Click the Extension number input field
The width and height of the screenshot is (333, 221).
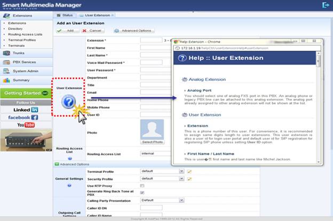(151, 40)
